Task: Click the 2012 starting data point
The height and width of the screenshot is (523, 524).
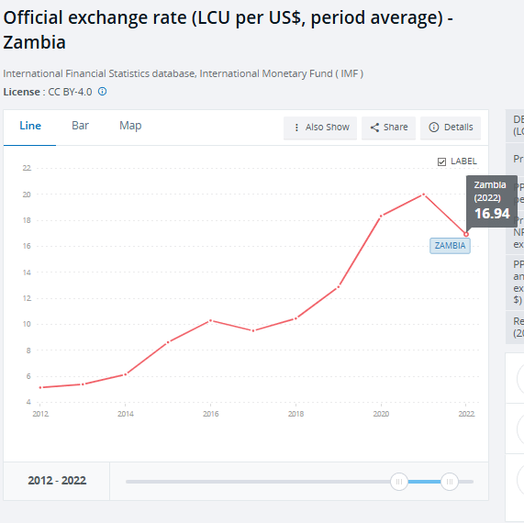Action: coord(40,387)
